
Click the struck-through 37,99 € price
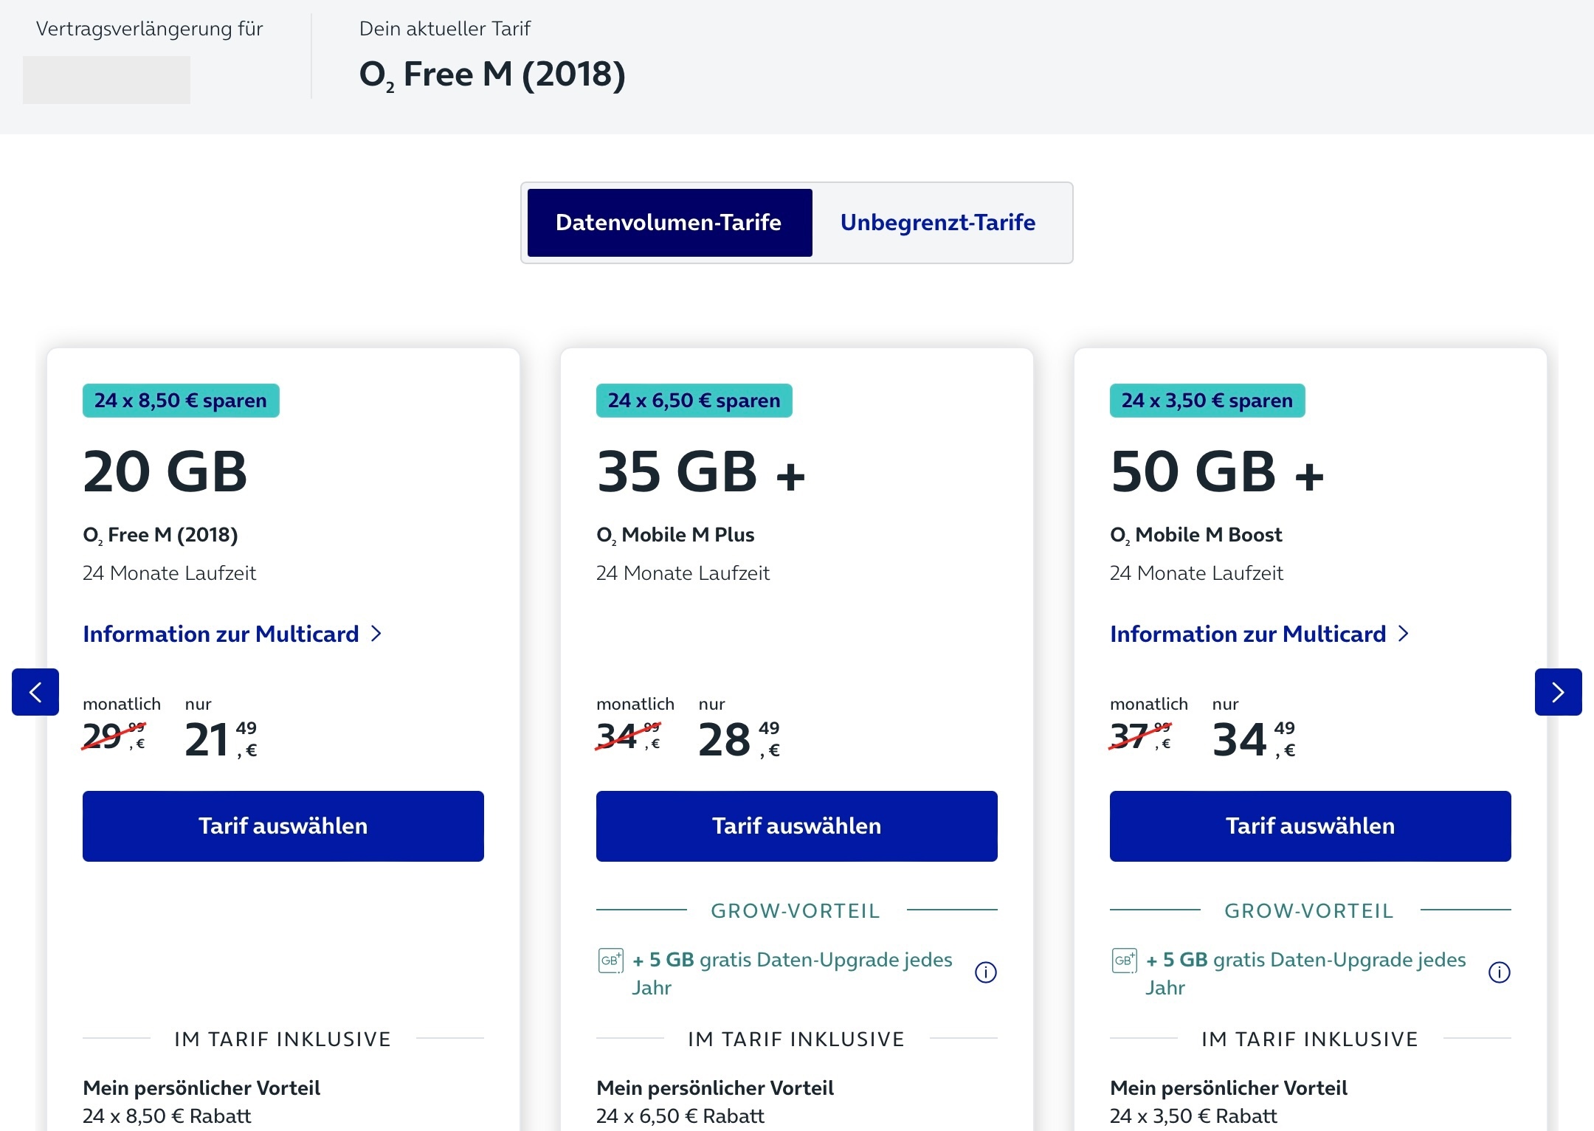tap(1141, 736)
